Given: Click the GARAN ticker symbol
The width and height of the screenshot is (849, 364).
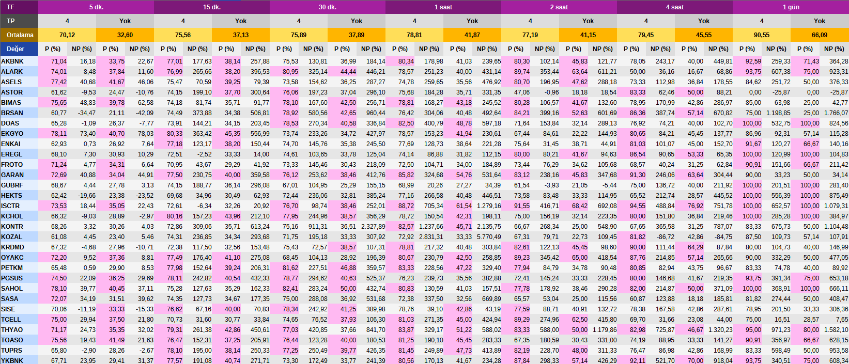Looking at the screenshot, I should [12, 175].
